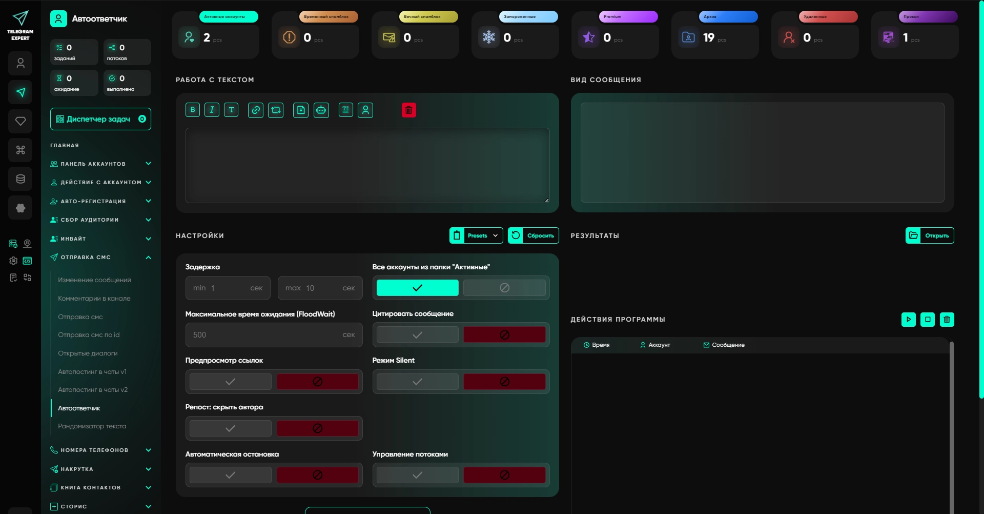
Task: Click the user mention icon in text toolbar
Action: coord(365,110)
